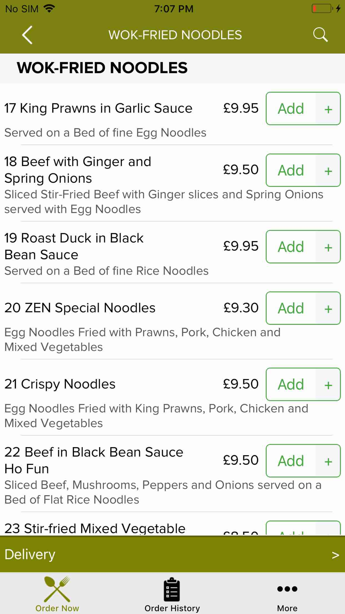Screen dimensions: 345x614
Task: Expand the Delivery bar arrow
Action: coord(335,555)
